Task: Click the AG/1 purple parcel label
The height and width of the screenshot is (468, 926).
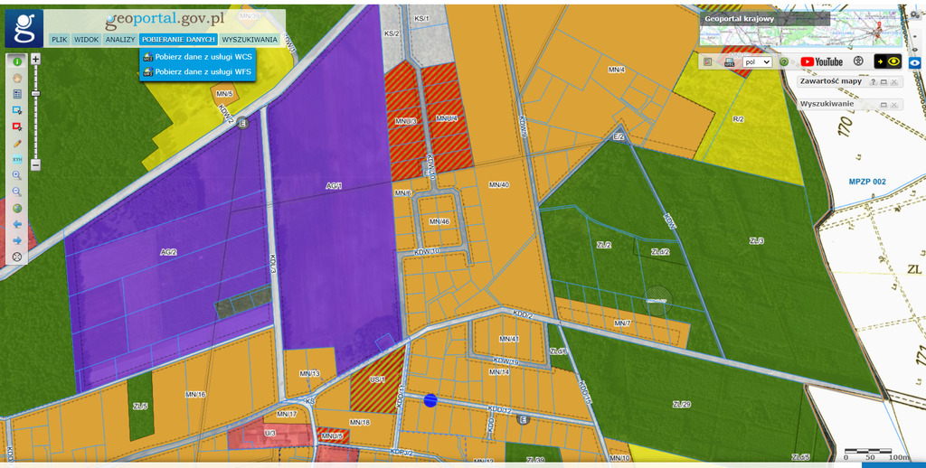Action: coord(334,186)
